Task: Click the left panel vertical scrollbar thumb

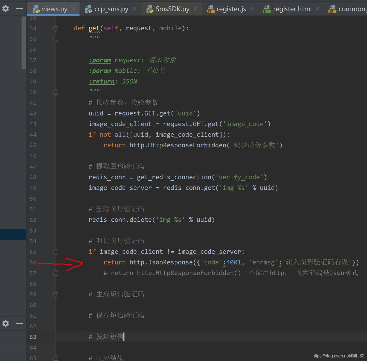Action: tap(24, 43)
